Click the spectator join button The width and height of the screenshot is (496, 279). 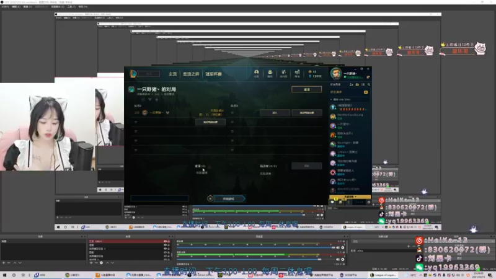pos(306,166)
